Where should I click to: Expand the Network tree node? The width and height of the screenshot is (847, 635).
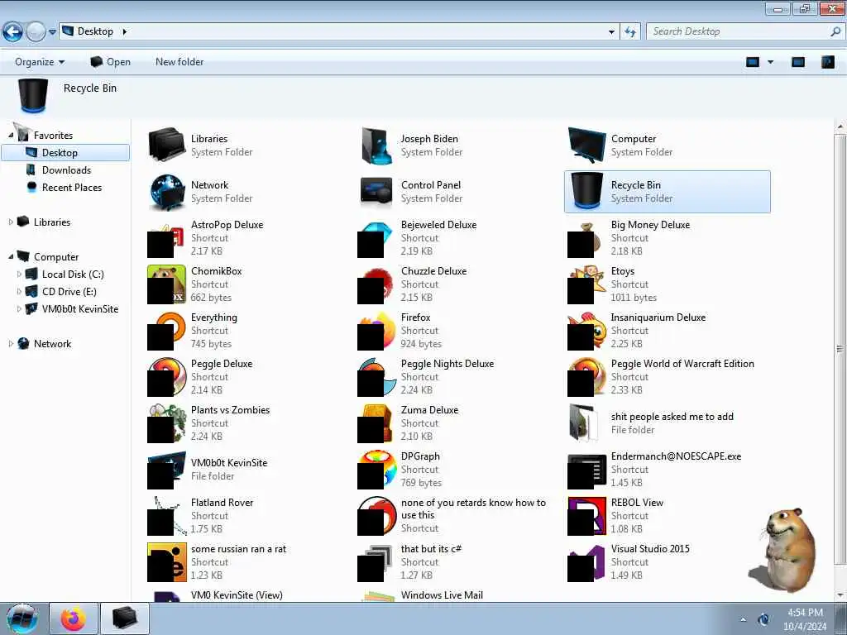point(11,343)
